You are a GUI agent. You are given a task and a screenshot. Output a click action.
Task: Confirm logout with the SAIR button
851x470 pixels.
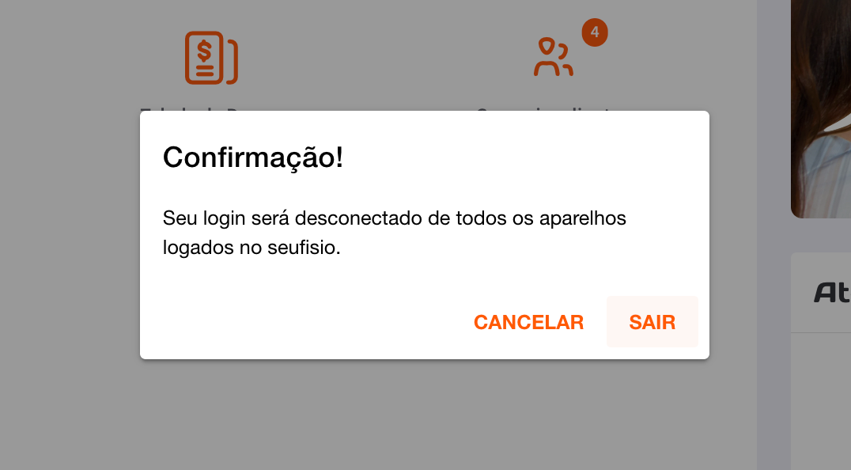652,322
